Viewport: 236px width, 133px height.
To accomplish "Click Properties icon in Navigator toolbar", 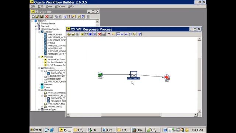I will [x=51, y=17].
